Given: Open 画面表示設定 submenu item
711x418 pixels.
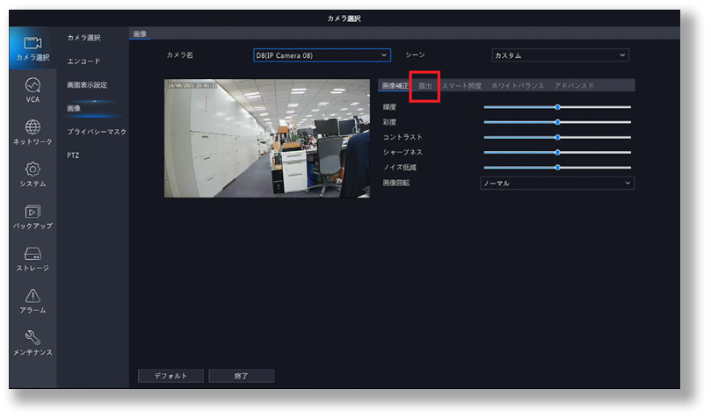Looking at the screenshot, I should [x=87, y=84].
